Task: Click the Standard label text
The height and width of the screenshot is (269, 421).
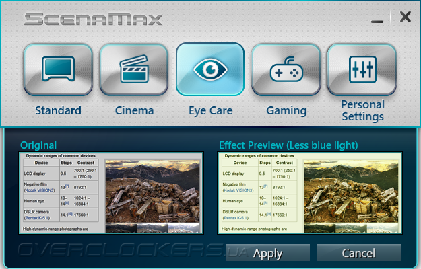Action: 58,110
